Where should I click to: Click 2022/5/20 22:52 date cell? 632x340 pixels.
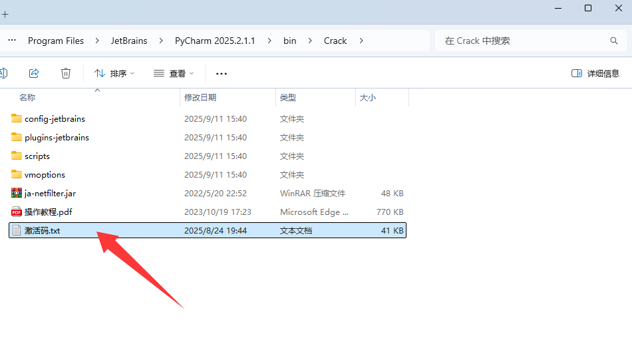216,193
